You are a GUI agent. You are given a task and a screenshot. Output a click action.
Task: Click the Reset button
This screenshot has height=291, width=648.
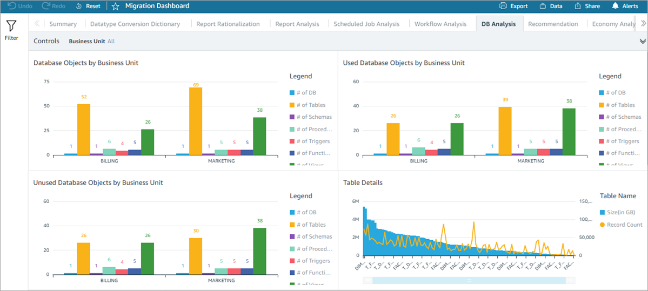click(88, 6)
